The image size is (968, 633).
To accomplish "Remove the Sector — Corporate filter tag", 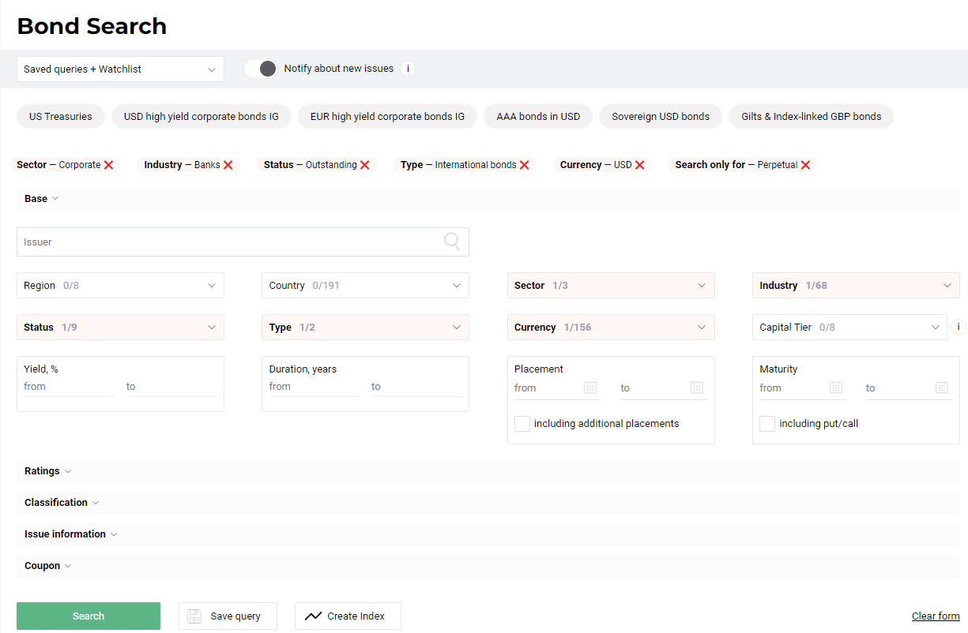I will click(x=109, y=165).
